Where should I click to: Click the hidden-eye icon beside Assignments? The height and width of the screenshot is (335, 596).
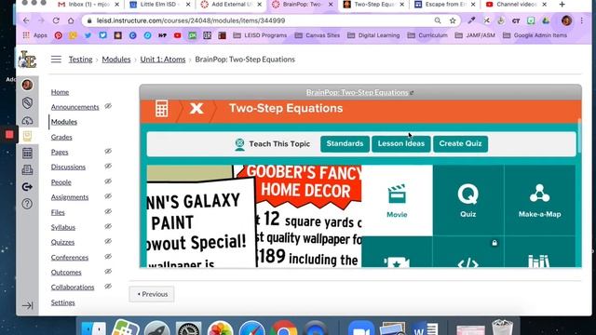tap(108, 196)
